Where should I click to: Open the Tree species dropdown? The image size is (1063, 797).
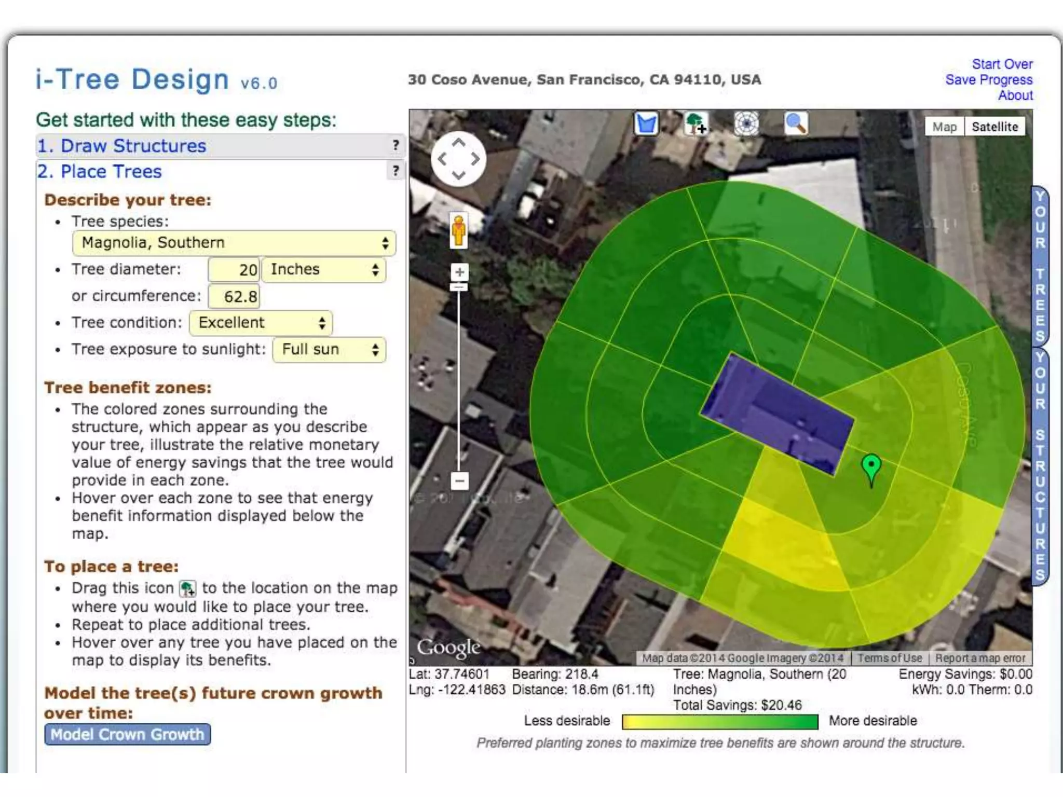(x=234, y=243)
